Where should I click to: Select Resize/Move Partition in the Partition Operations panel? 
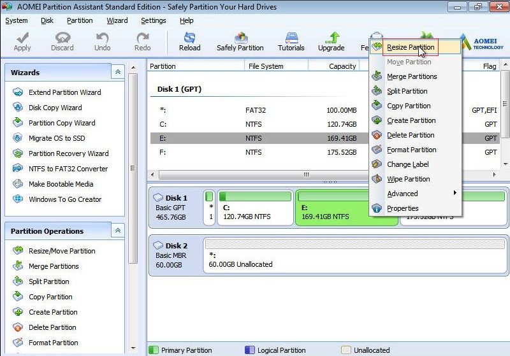pos(54,251)
